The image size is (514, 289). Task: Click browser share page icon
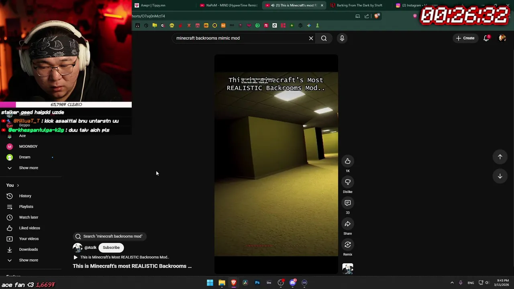coord(367,16)
